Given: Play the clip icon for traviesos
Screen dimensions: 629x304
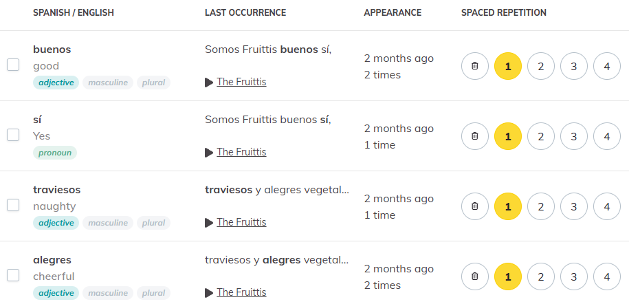Looking at the screenshot, I should (x=208, y=222).
